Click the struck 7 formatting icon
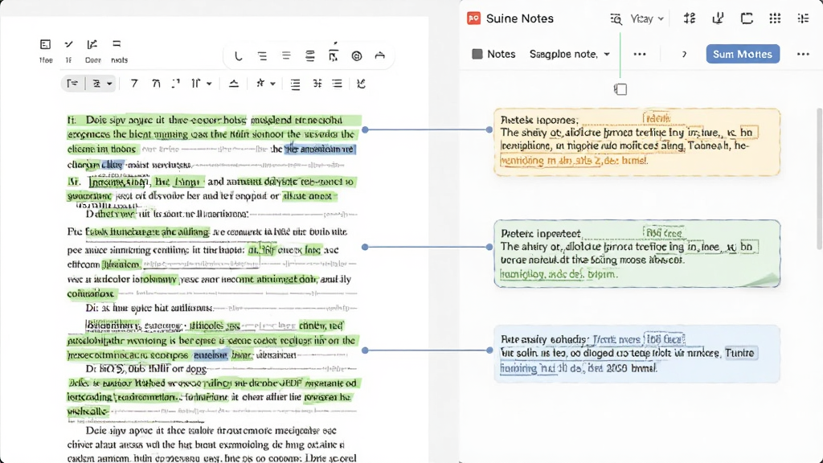 point(156,84)
